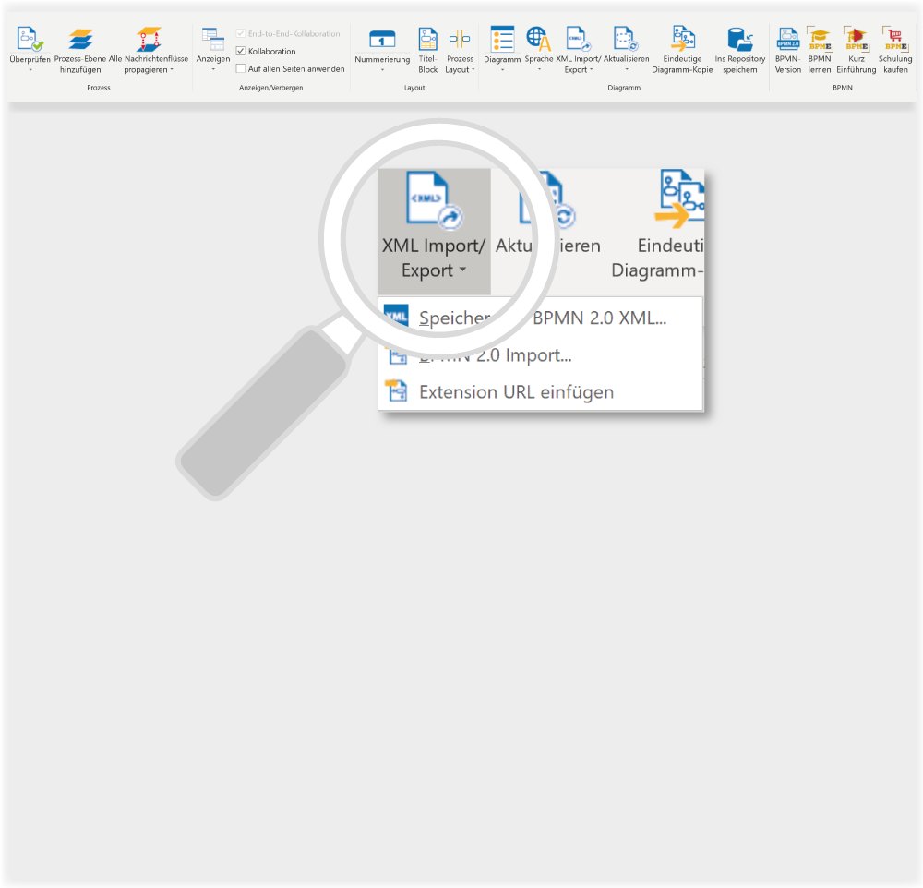The height and width of the screenshot is (888, 923).
Task: Click the small XML Import/Export ribbon icon
Action: [578, 39]
